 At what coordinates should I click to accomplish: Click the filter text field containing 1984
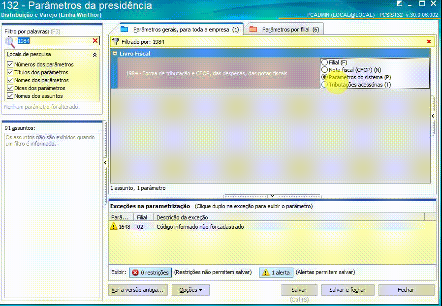54,41
